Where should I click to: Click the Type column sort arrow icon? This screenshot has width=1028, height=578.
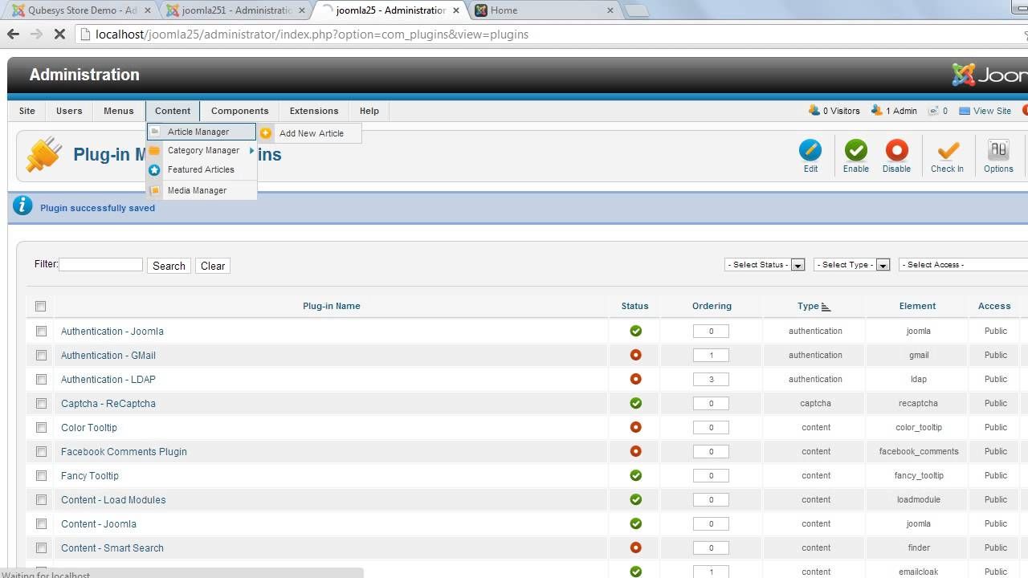click(826, 307)
